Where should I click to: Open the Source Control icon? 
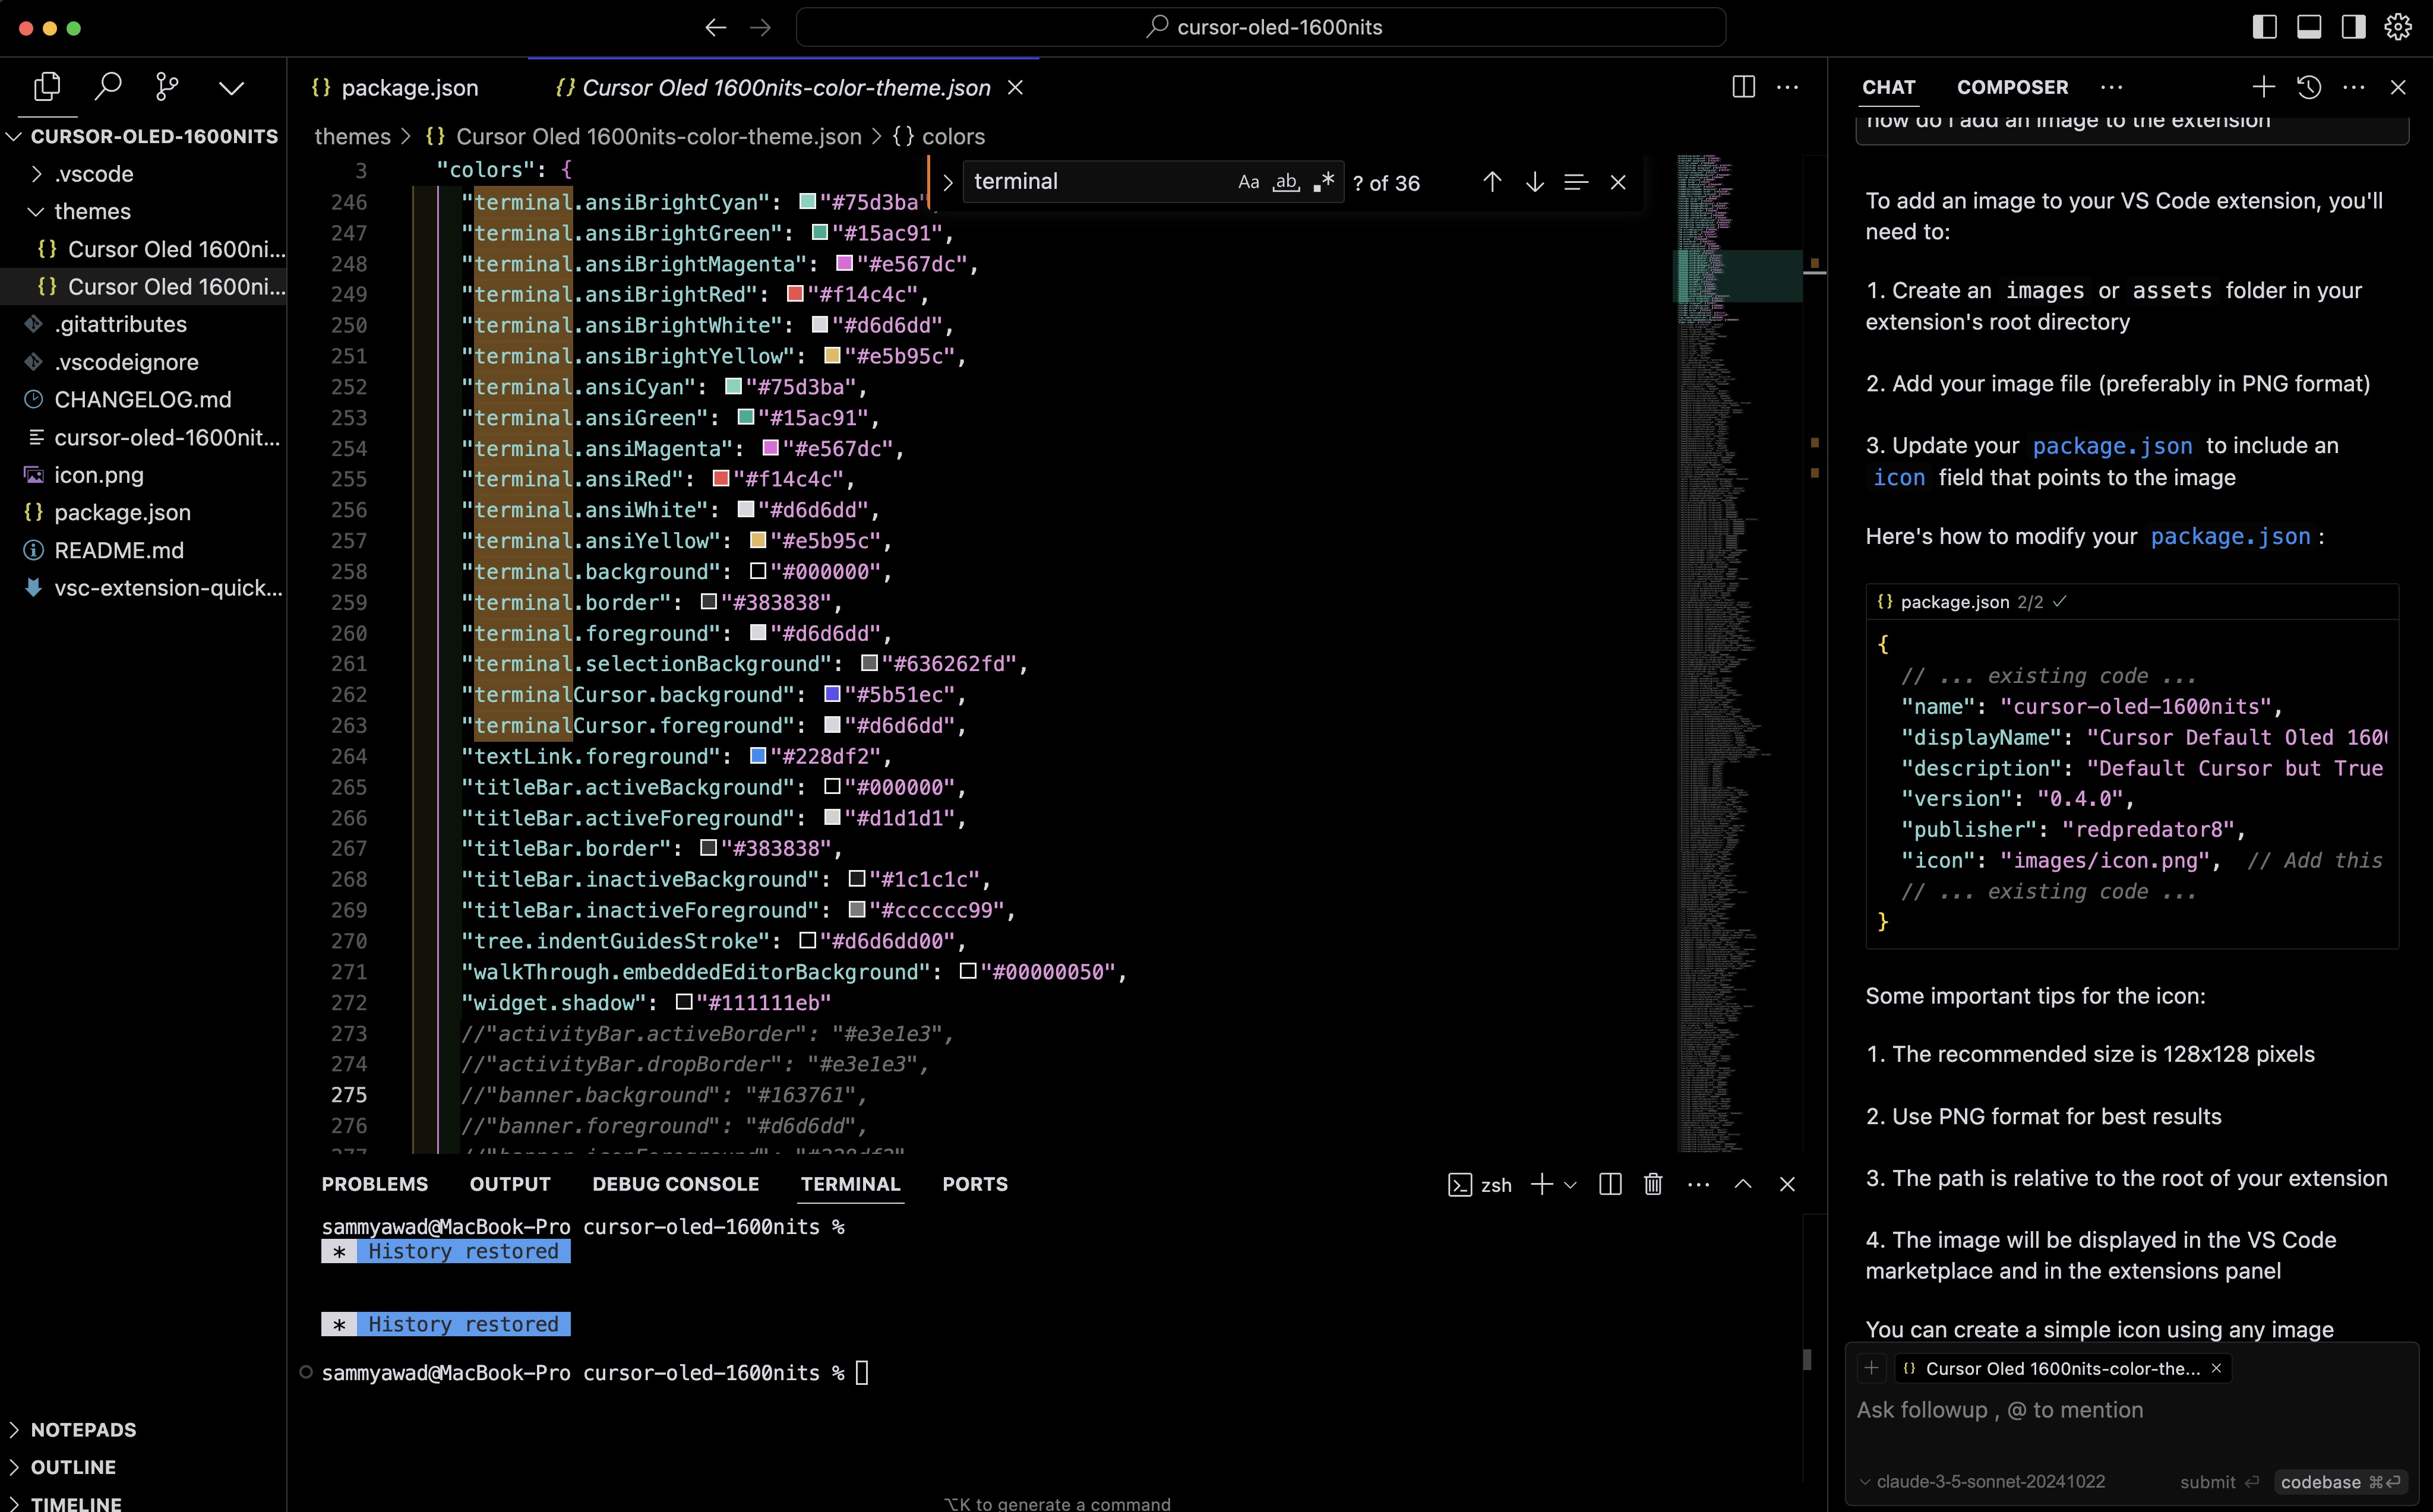168,87
